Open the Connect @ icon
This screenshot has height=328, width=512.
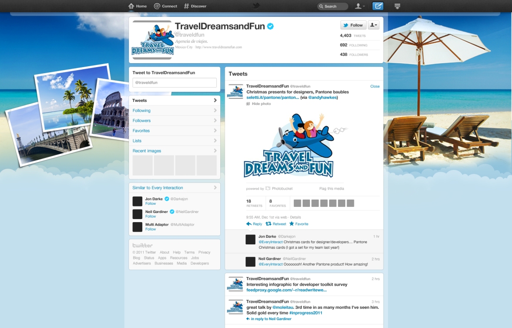coord(157,6)
